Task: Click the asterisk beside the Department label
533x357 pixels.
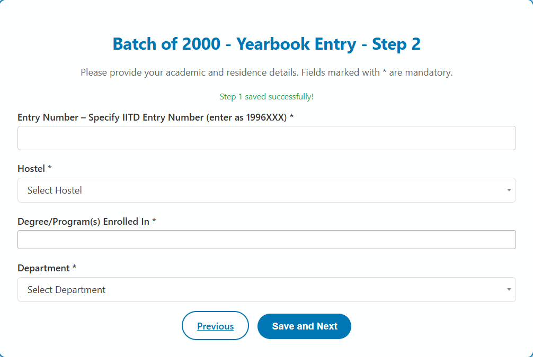Action: click(x=74, y=268)
